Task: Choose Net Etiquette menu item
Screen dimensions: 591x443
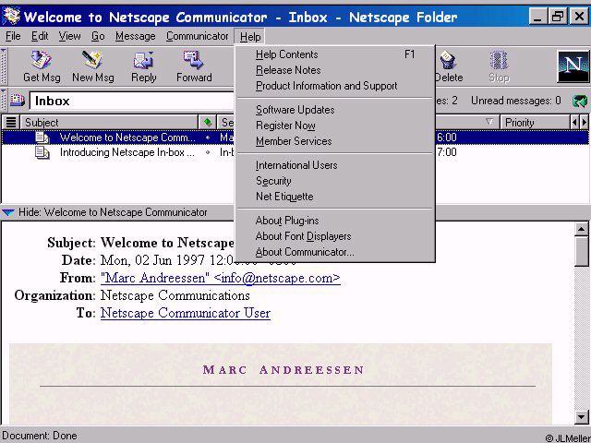Action: click(x=335, y=197)
